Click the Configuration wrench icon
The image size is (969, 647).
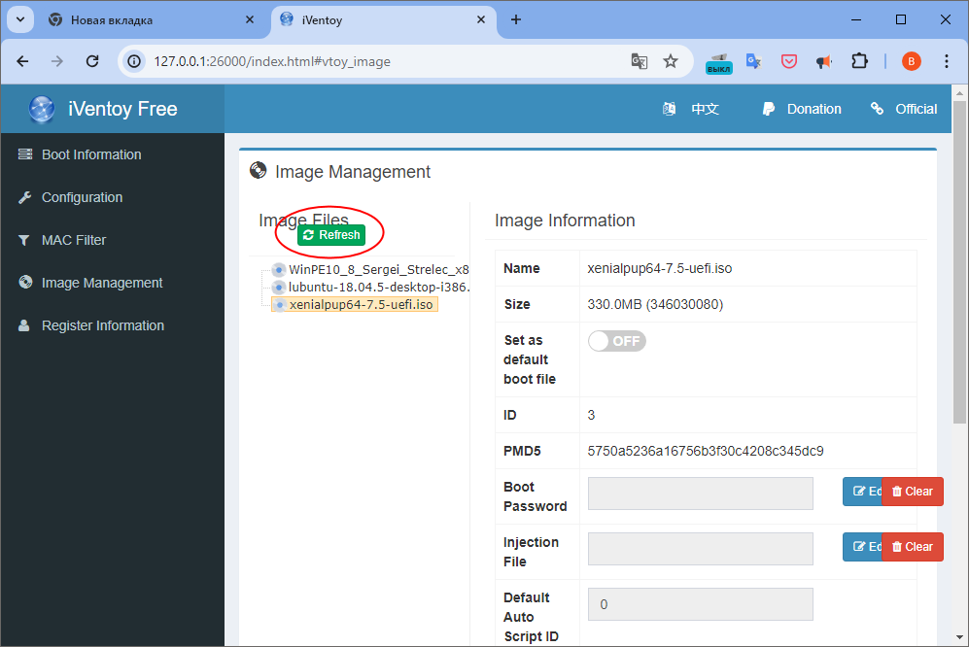24,197
